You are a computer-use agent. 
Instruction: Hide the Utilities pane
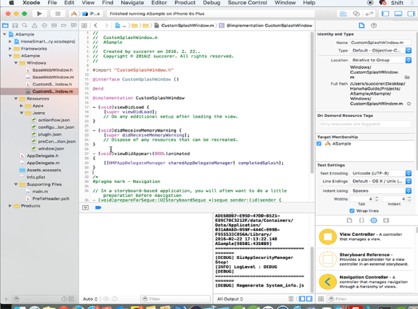[411, 14]
